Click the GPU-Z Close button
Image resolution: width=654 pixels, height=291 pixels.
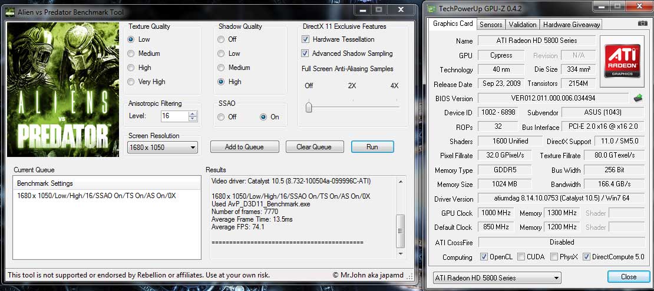pyautogui.click(x=628, y=277)
